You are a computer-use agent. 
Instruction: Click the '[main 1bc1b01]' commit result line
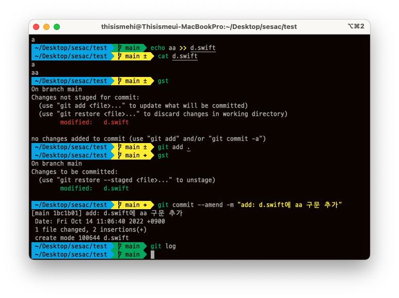(107, 213)
